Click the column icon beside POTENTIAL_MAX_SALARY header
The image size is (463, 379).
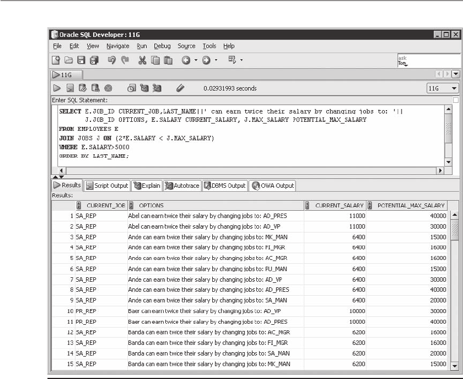(x=369, y=205)
